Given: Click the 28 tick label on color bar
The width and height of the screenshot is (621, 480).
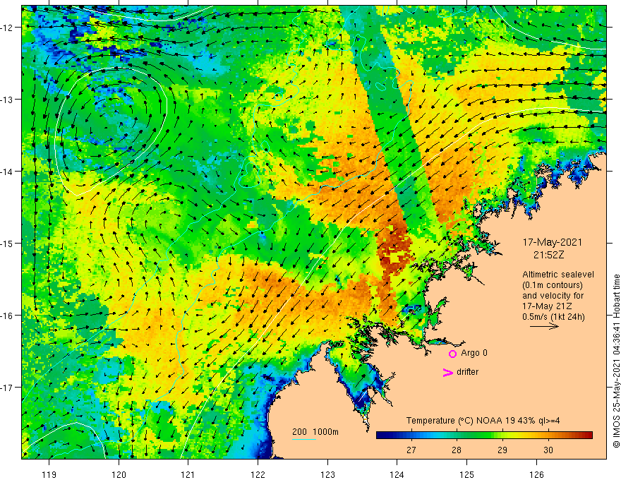Looking at the screenshot, I should pyautogui.click(x=457, y=450).
